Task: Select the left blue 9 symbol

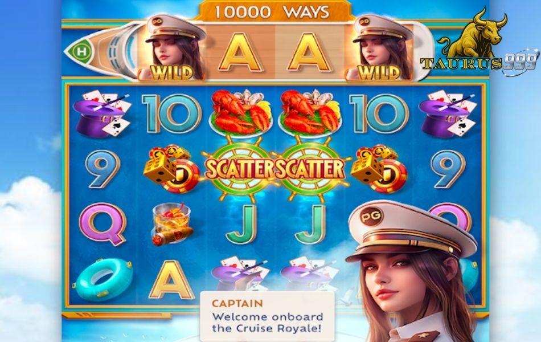Action: (x=103, y=169)
